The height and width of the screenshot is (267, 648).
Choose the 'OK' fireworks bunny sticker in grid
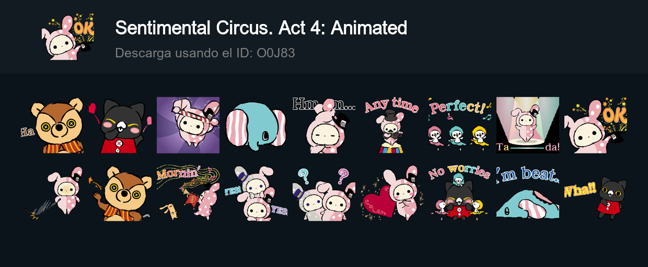[x=596, y=125]
